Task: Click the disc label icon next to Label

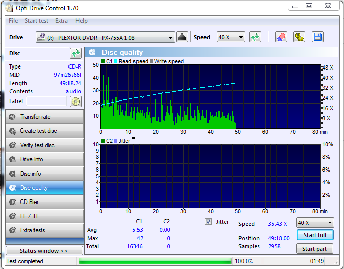Action: (75, 102)
